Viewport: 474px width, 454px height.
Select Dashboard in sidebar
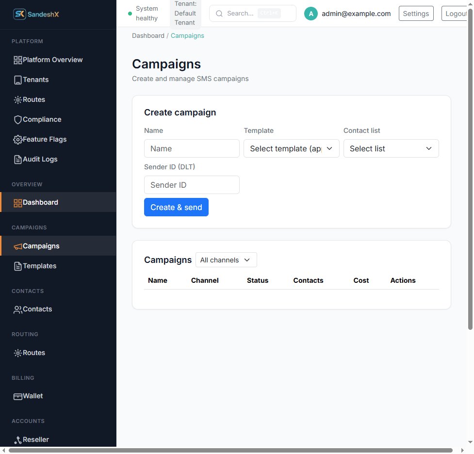point(58,202)
